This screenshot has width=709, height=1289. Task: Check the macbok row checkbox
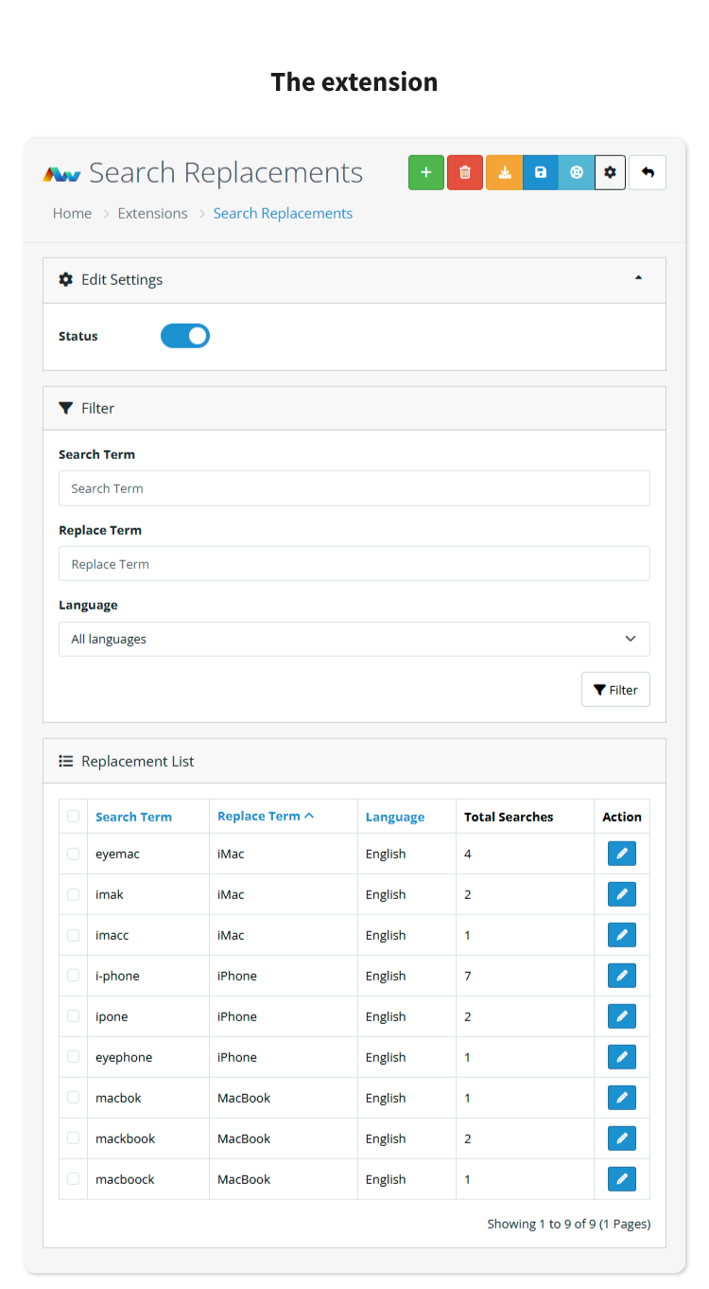[x=73, y=1098]
